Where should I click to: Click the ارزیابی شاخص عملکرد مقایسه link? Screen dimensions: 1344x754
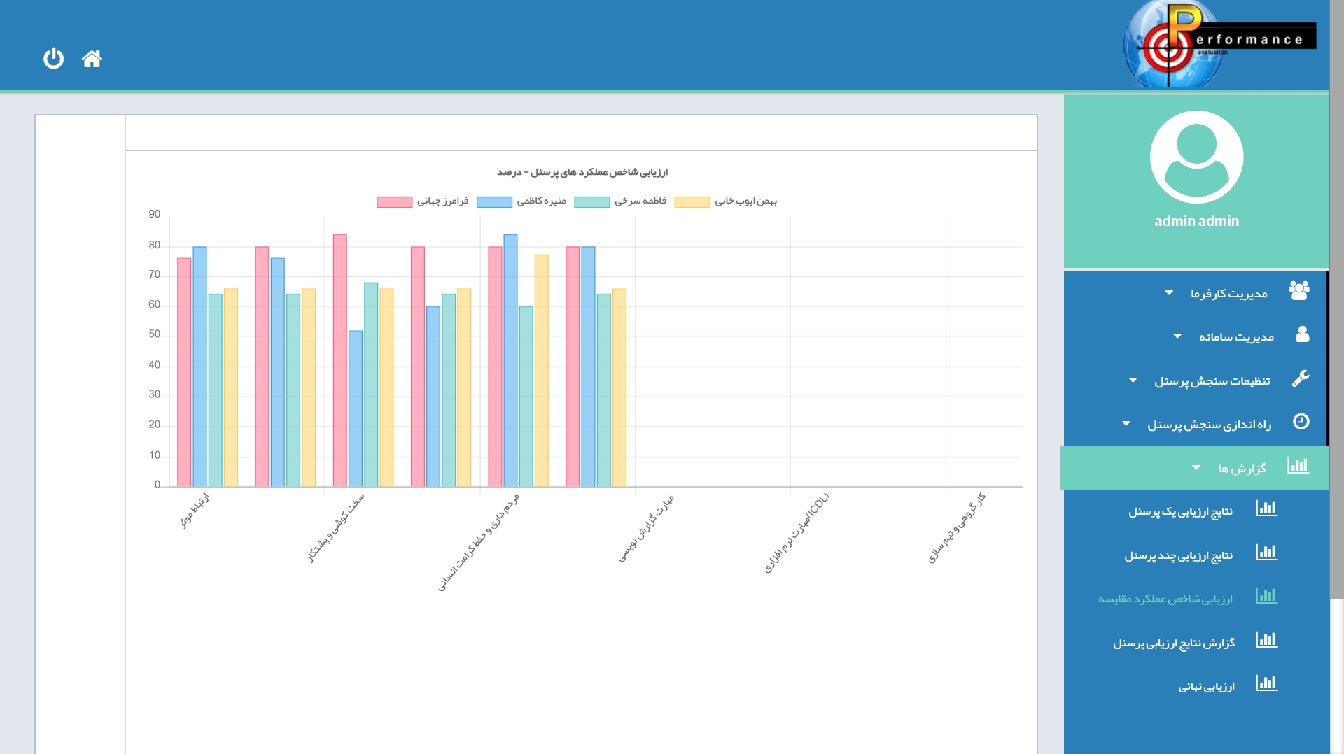[1165, 599]
